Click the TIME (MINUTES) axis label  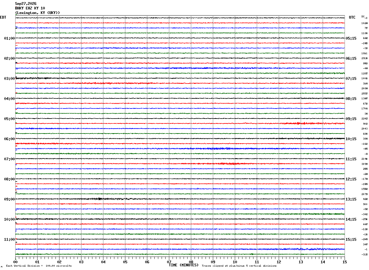(184, 265)
